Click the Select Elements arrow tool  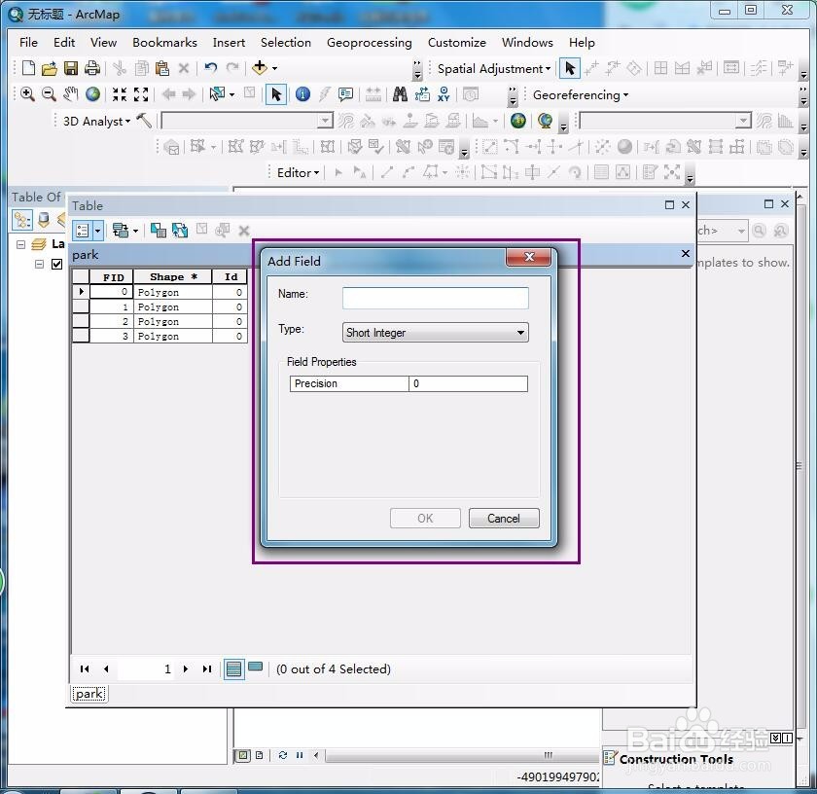(275, 95)
